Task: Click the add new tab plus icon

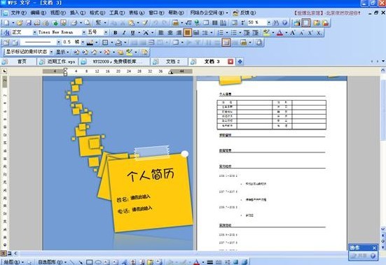Action: coord(240,62)
